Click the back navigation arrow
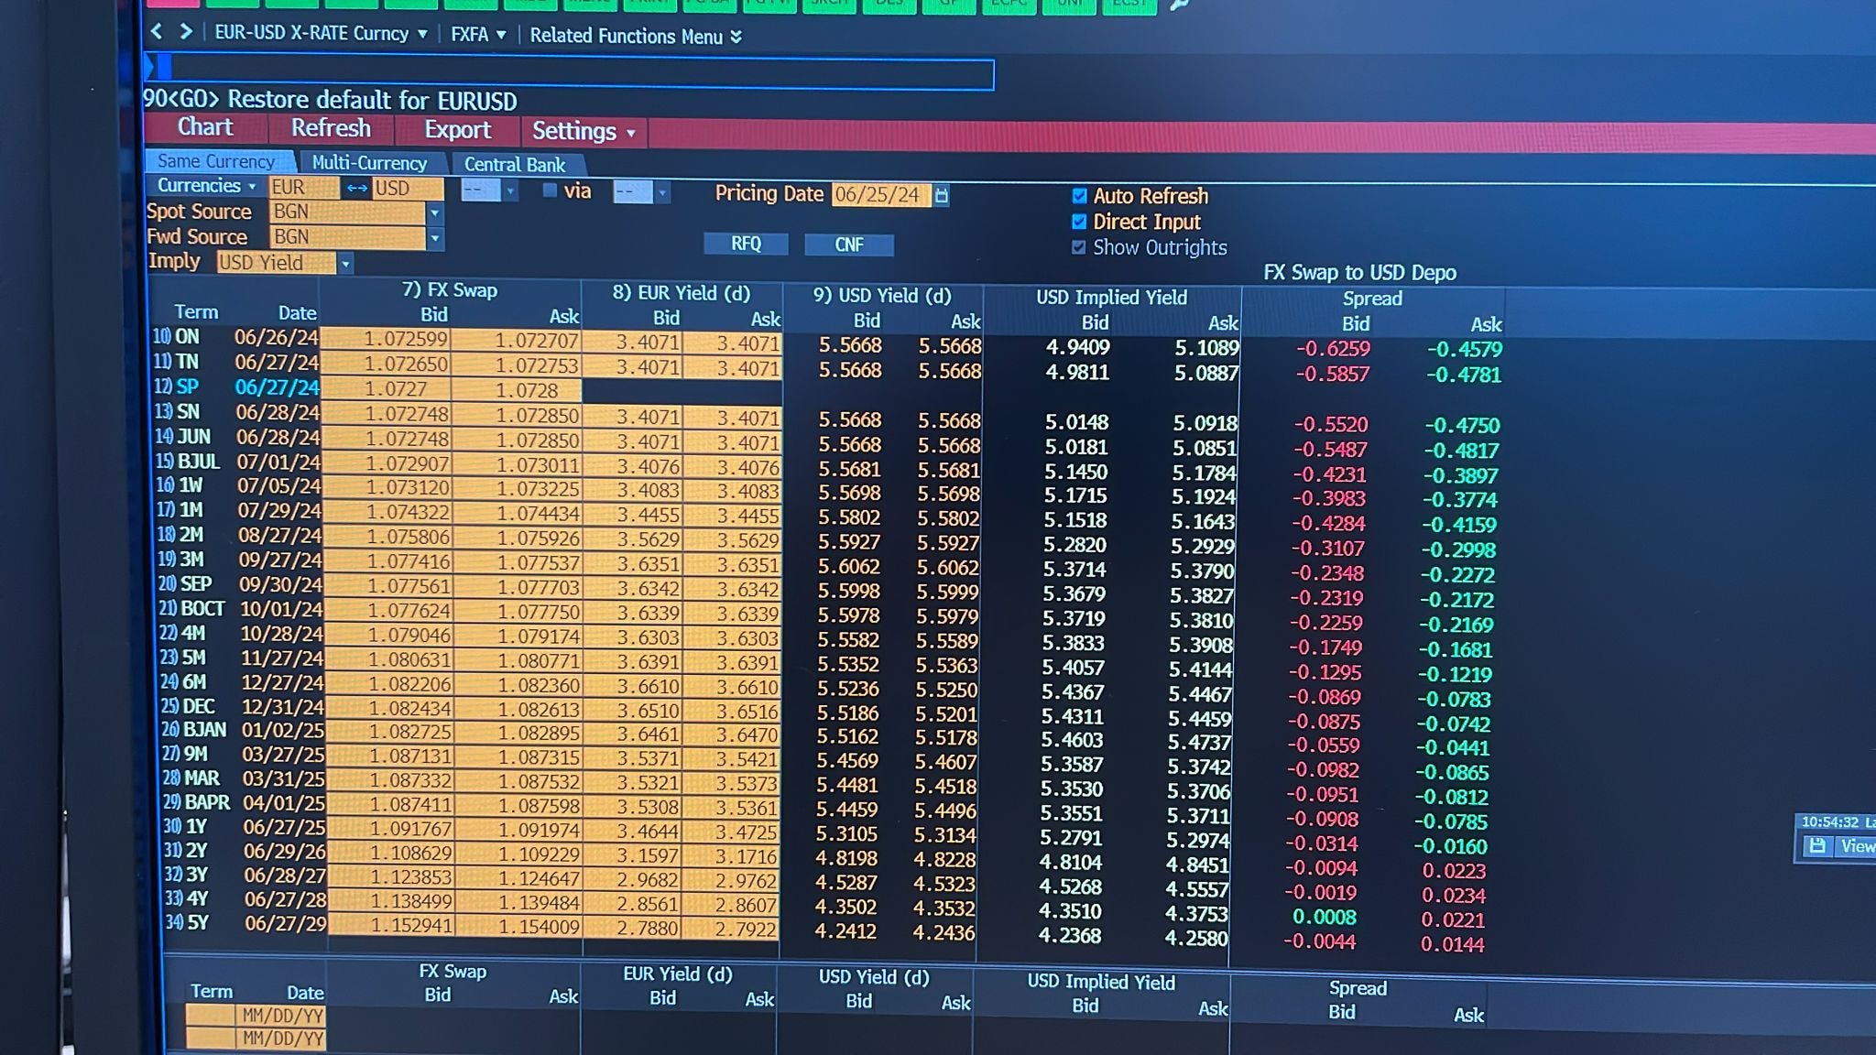The width and height of the screenshot is (1876, 1055). tap(158, 32)
